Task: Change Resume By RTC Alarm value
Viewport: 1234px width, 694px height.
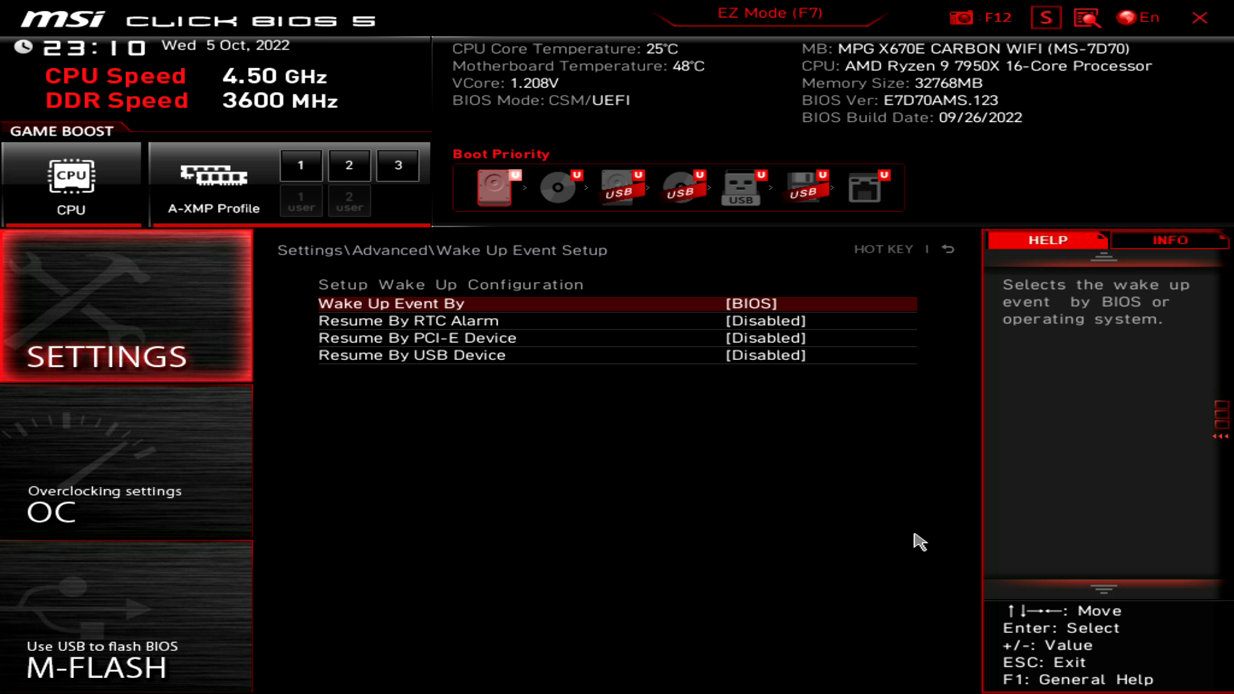Action: pos(765,321)
